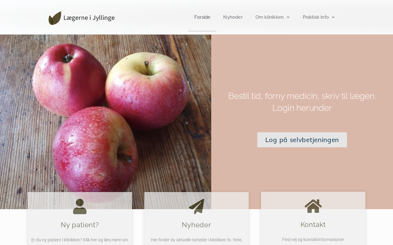Go to the Forside nav item

tap(202, 17)
